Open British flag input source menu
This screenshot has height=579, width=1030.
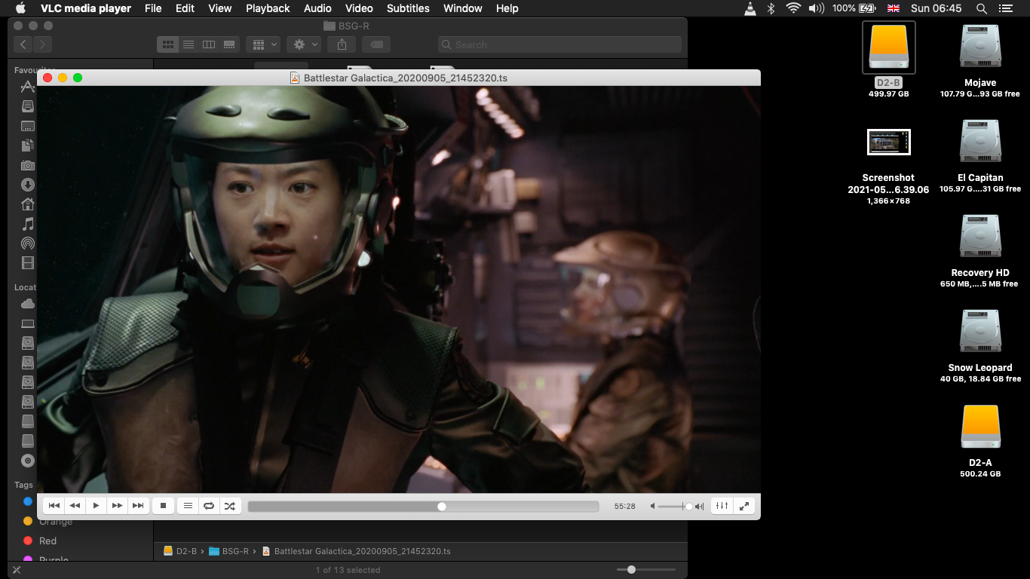(894, 8)
